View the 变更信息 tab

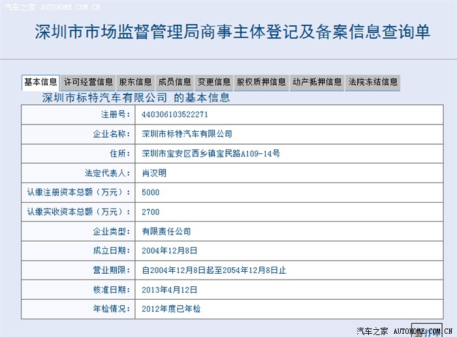(x=213, y=83)
